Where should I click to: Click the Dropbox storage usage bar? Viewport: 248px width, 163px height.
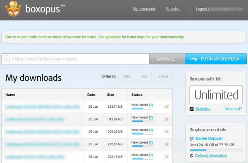216,150
